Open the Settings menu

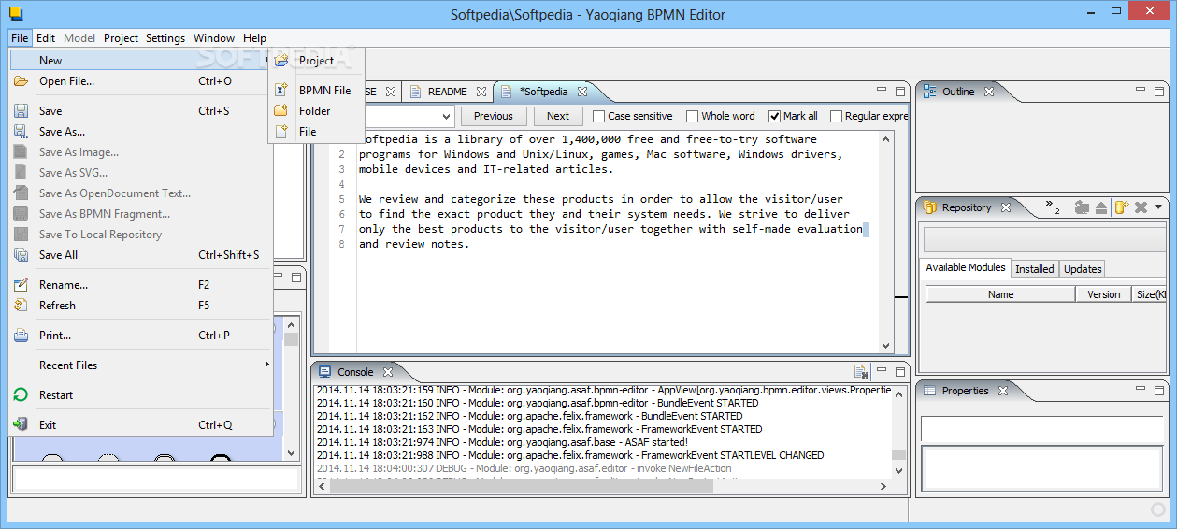point(165,38)
